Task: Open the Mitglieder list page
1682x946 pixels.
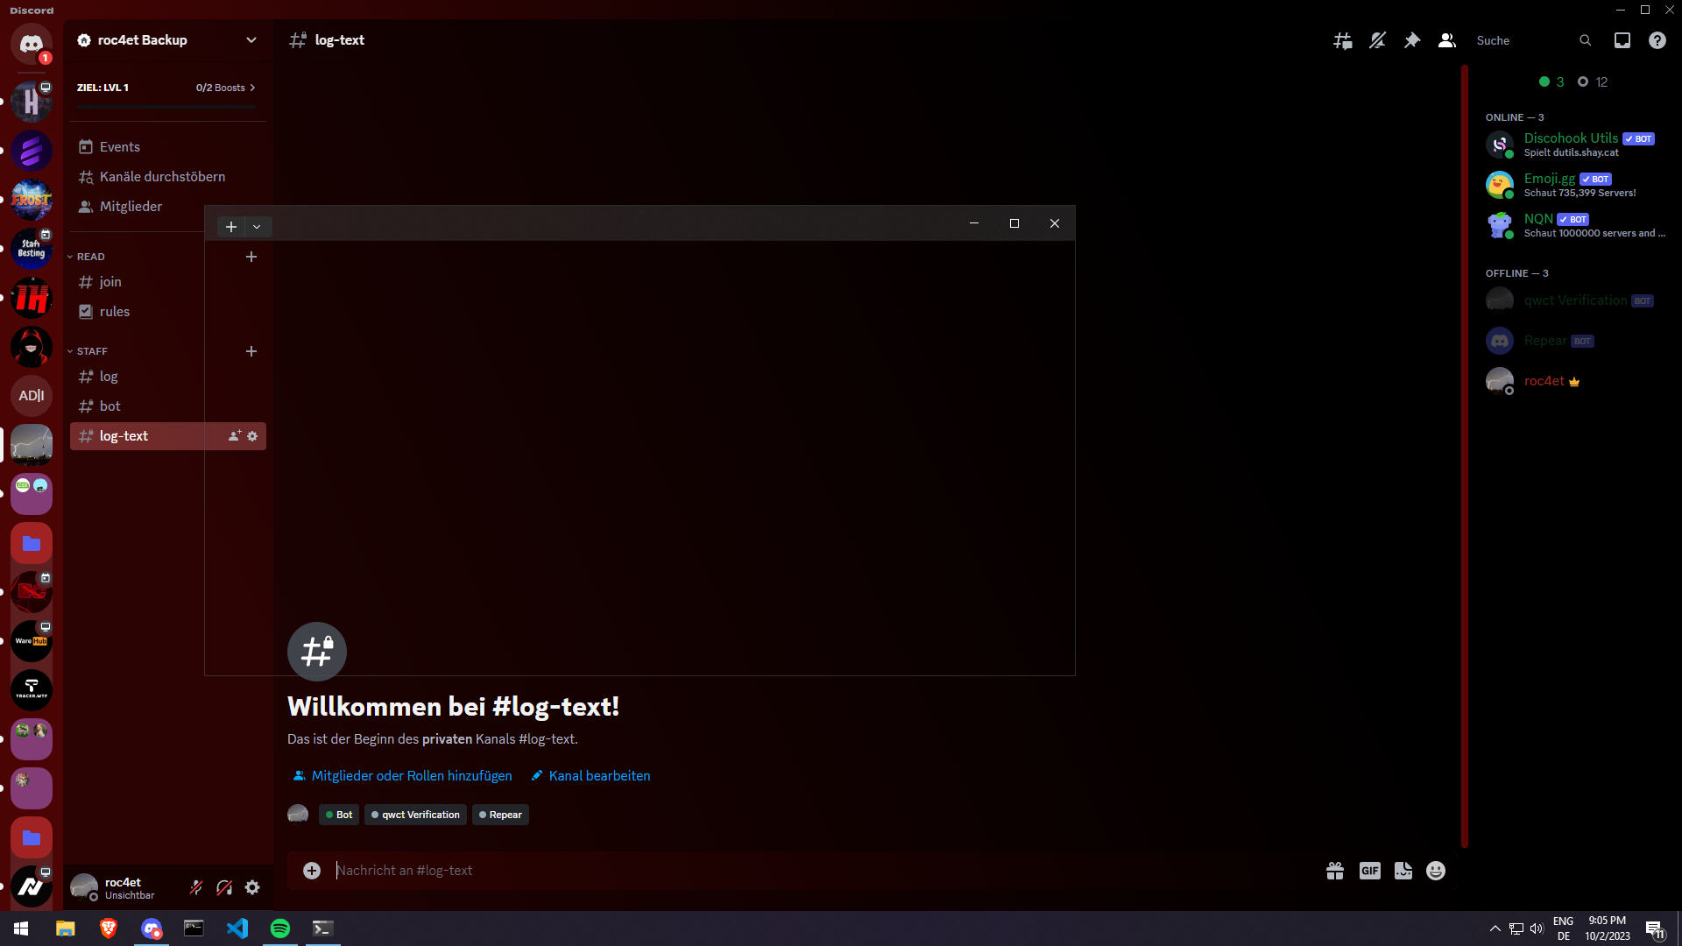Action: pos(168,207)
